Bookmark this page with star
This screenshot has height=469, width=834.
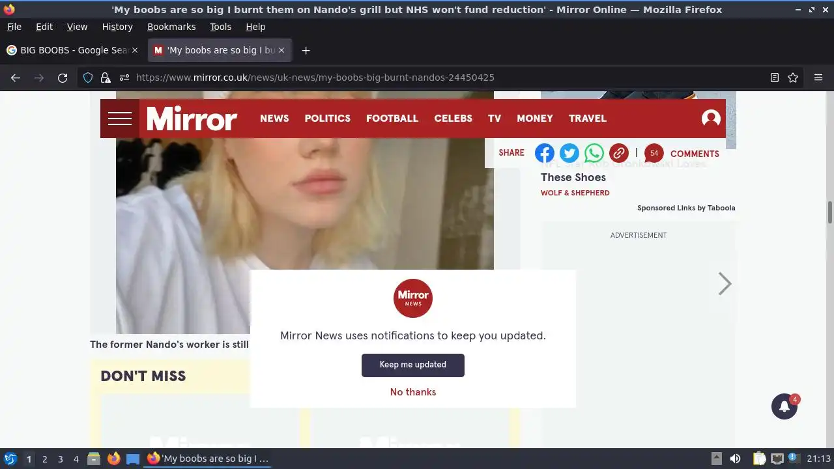tap(793, 78)
